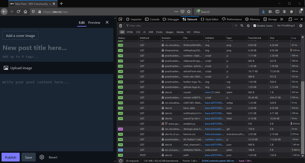Viewport: 305px width, 163px height.
Task: Filter requests by JS
Action: pos(144,32)
